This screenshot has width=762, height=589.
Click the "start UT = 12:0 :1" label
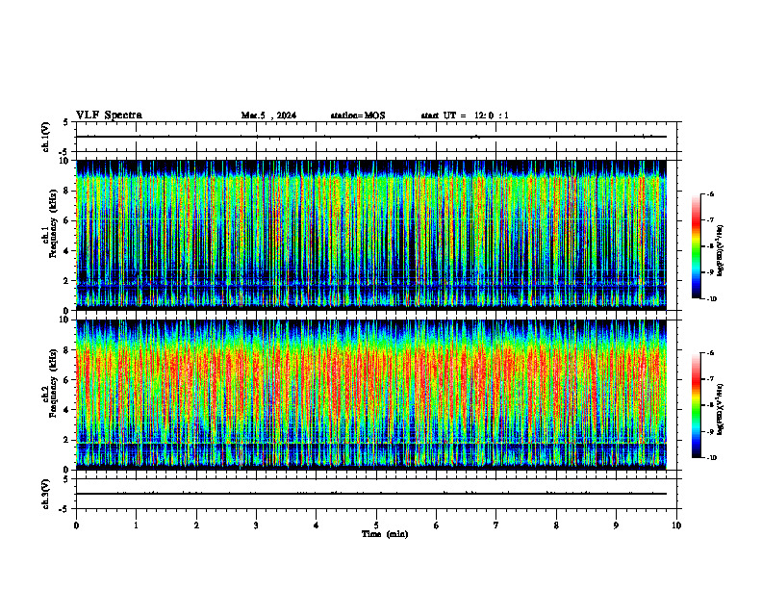[465, 115]
